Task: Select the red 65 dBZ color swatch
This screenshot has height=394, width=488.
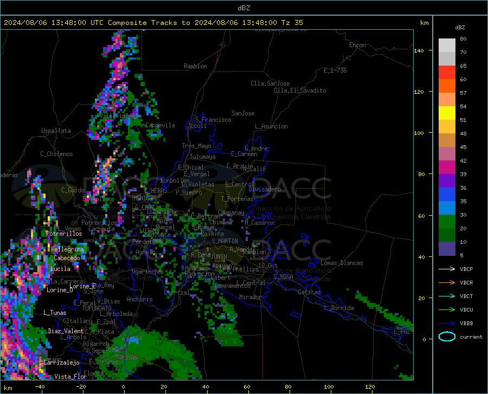Action: (x=447, y=73)
